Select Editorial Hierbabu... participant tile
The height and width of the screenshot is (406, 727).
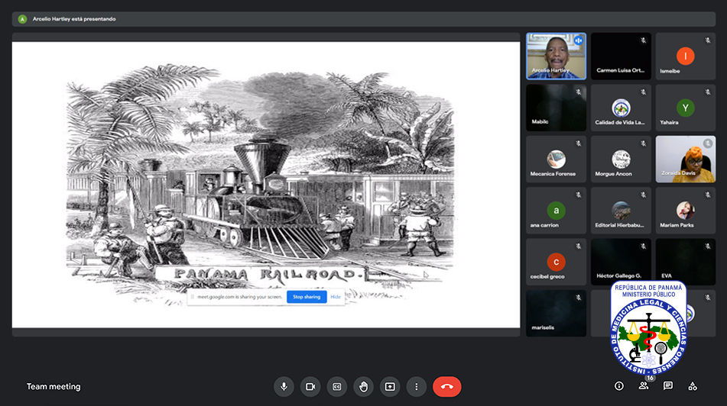pyautogui.click(x=621, y=211)
